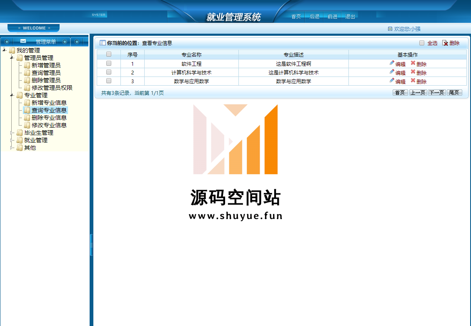Click cell text 这是计算机科学与技术
The image size is (471, 326).
click(x=293, y=72)
